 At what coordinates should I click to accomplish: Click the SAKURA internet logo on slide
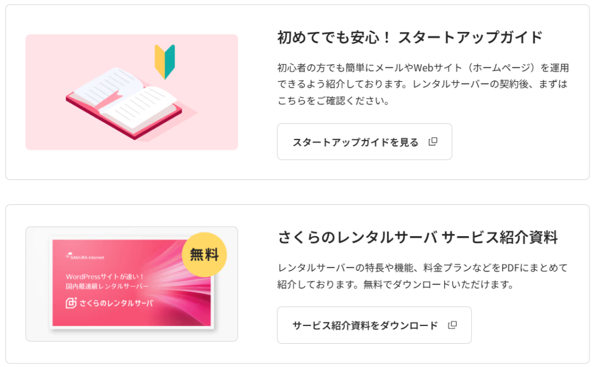(x=85, y=256)
